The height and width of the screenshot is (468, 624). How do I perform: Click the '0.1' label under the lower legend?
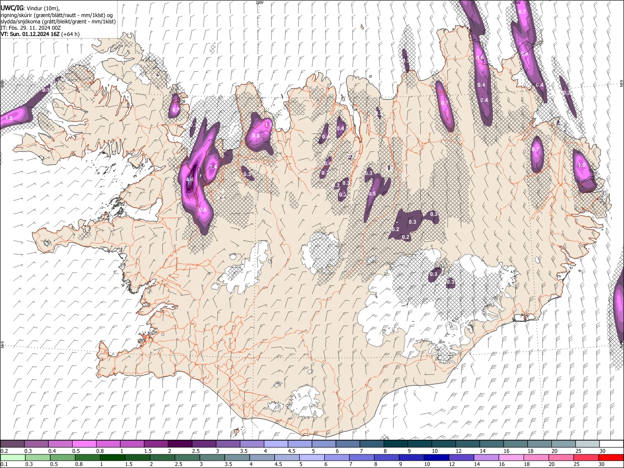click(x=4, y=464)
